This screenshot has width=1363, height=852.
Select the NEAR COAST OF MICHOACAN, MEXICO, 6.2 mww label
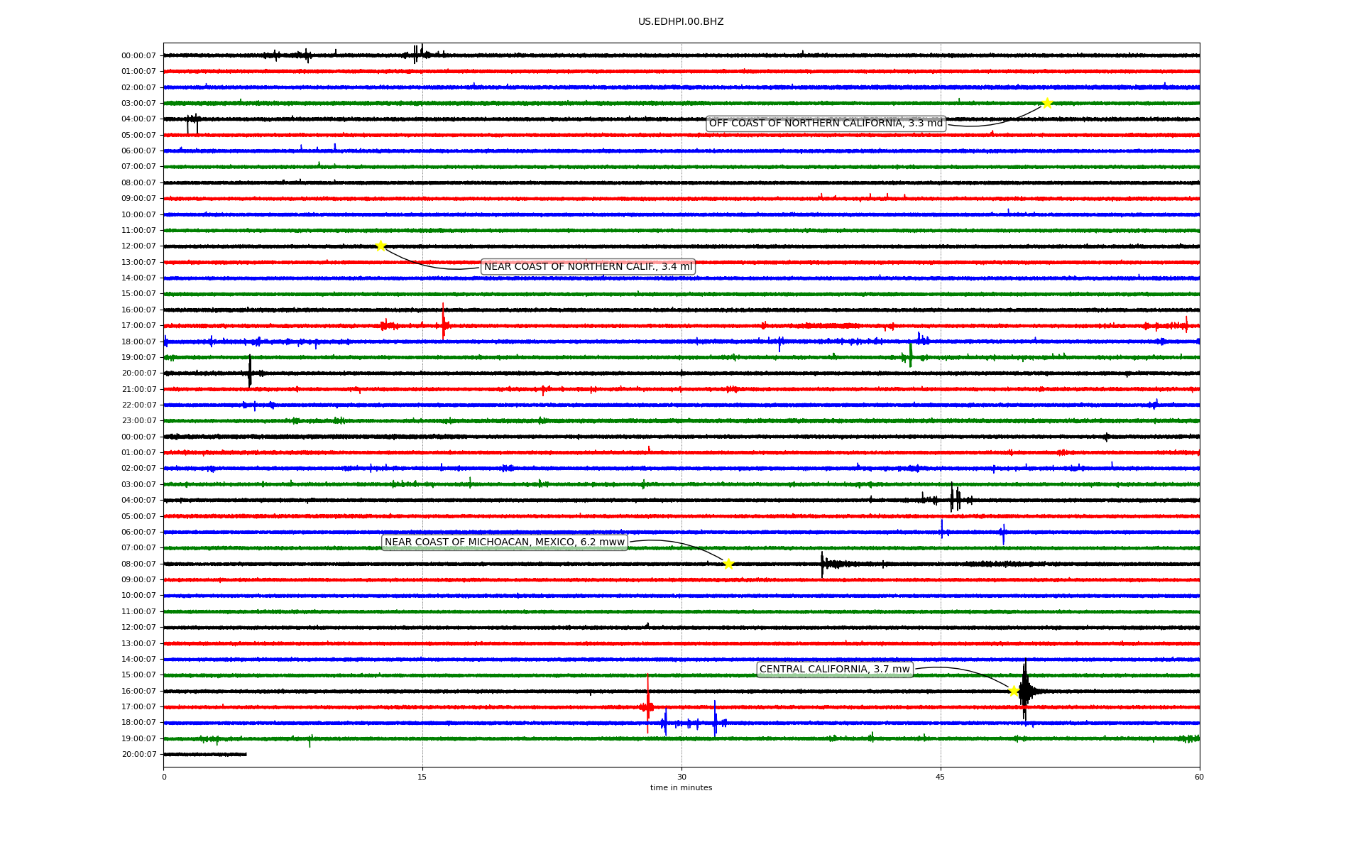click(505, 542)
